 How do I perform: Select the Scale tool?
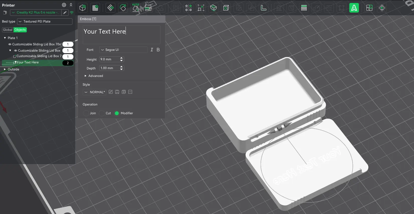(x=201, y=8)
